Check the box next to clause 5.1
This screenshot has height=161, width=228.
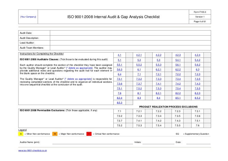point(129,60)
